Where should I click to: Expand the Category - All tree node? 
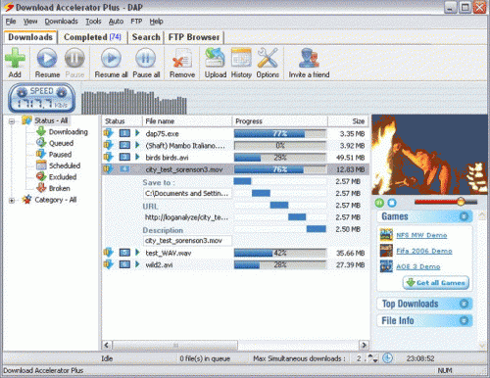[x=12, y=201]
